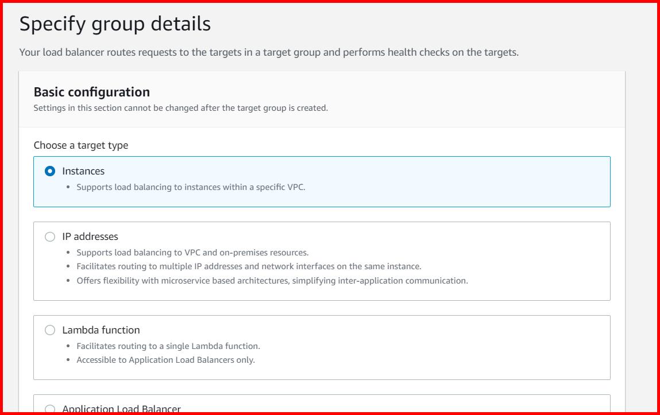
Task: Click the Lambda function option card
Action: tap(323, 344)
